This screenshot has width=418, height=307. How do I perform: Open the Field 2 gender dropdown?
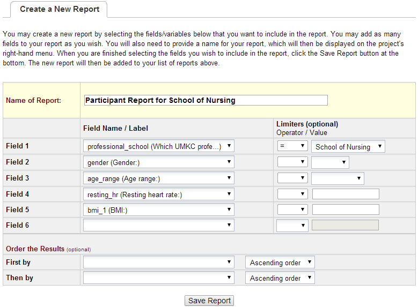point(159,162)
